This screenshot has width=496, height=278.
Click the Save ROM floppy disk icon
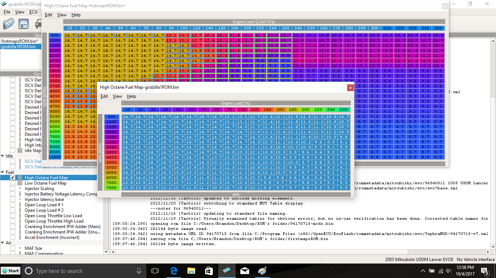[24, 24]
